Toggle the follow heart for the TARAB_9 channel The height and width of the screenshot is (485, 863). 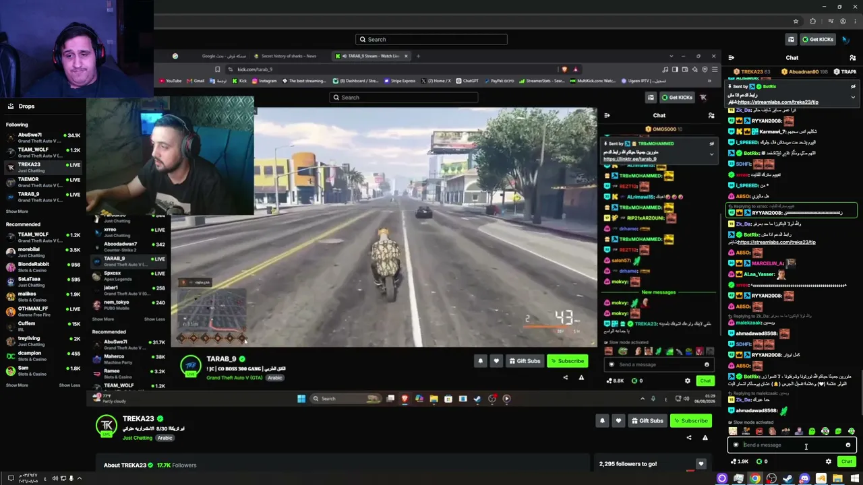coord(496,361)
